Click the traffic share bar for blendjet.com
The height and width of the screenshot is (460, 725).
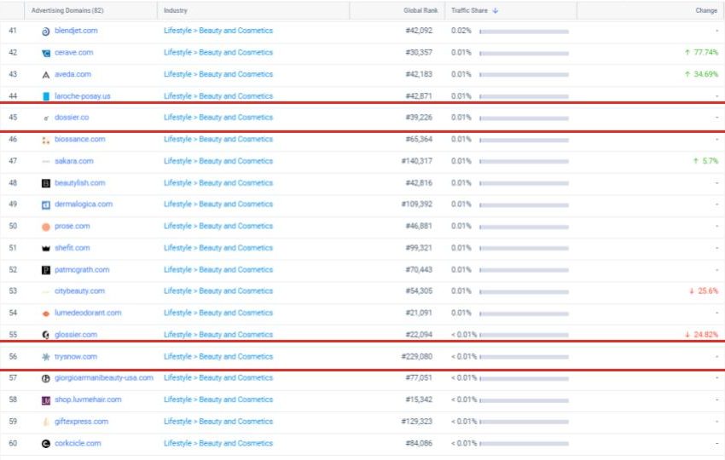pyautogui.click(x=525, y=32)
